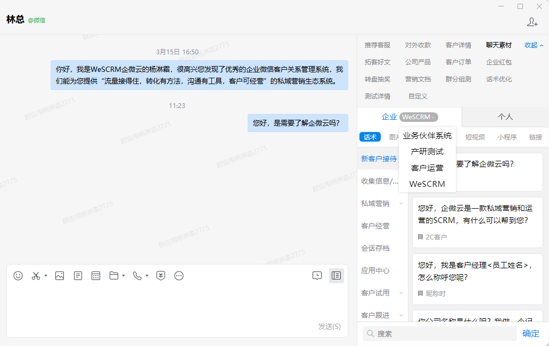Screen dimensions: 549x346
Task: Choose 业务伙伴系统 from the dropdown list
Action: 427,136
